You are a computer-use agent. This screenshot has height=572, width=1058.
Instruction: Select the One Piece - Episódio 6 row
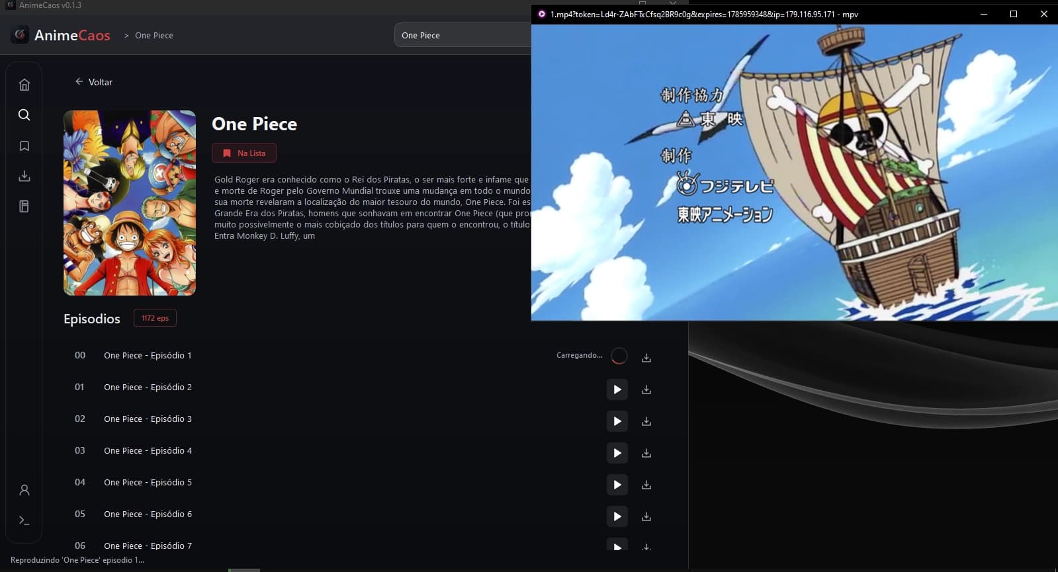[364, 514]
